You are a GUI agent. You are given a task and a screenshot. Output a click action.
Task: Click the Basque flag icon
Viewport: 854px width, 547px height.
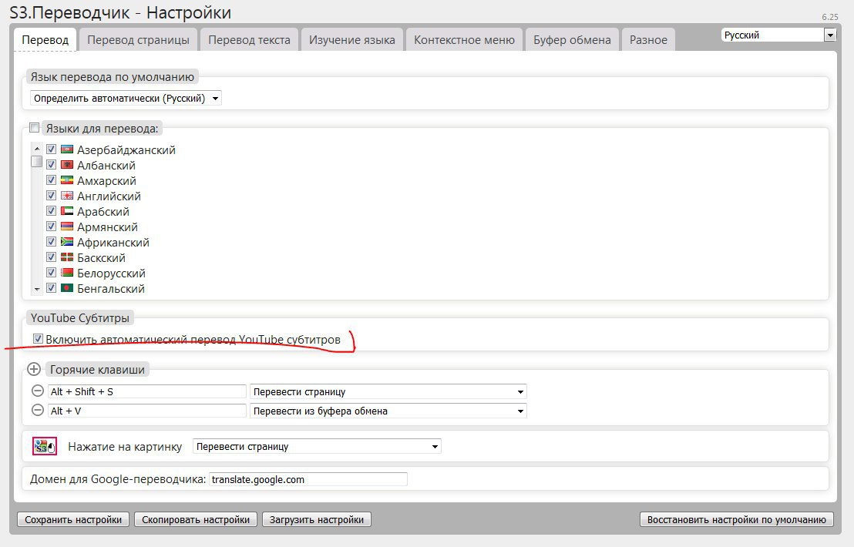click(67, 257)
